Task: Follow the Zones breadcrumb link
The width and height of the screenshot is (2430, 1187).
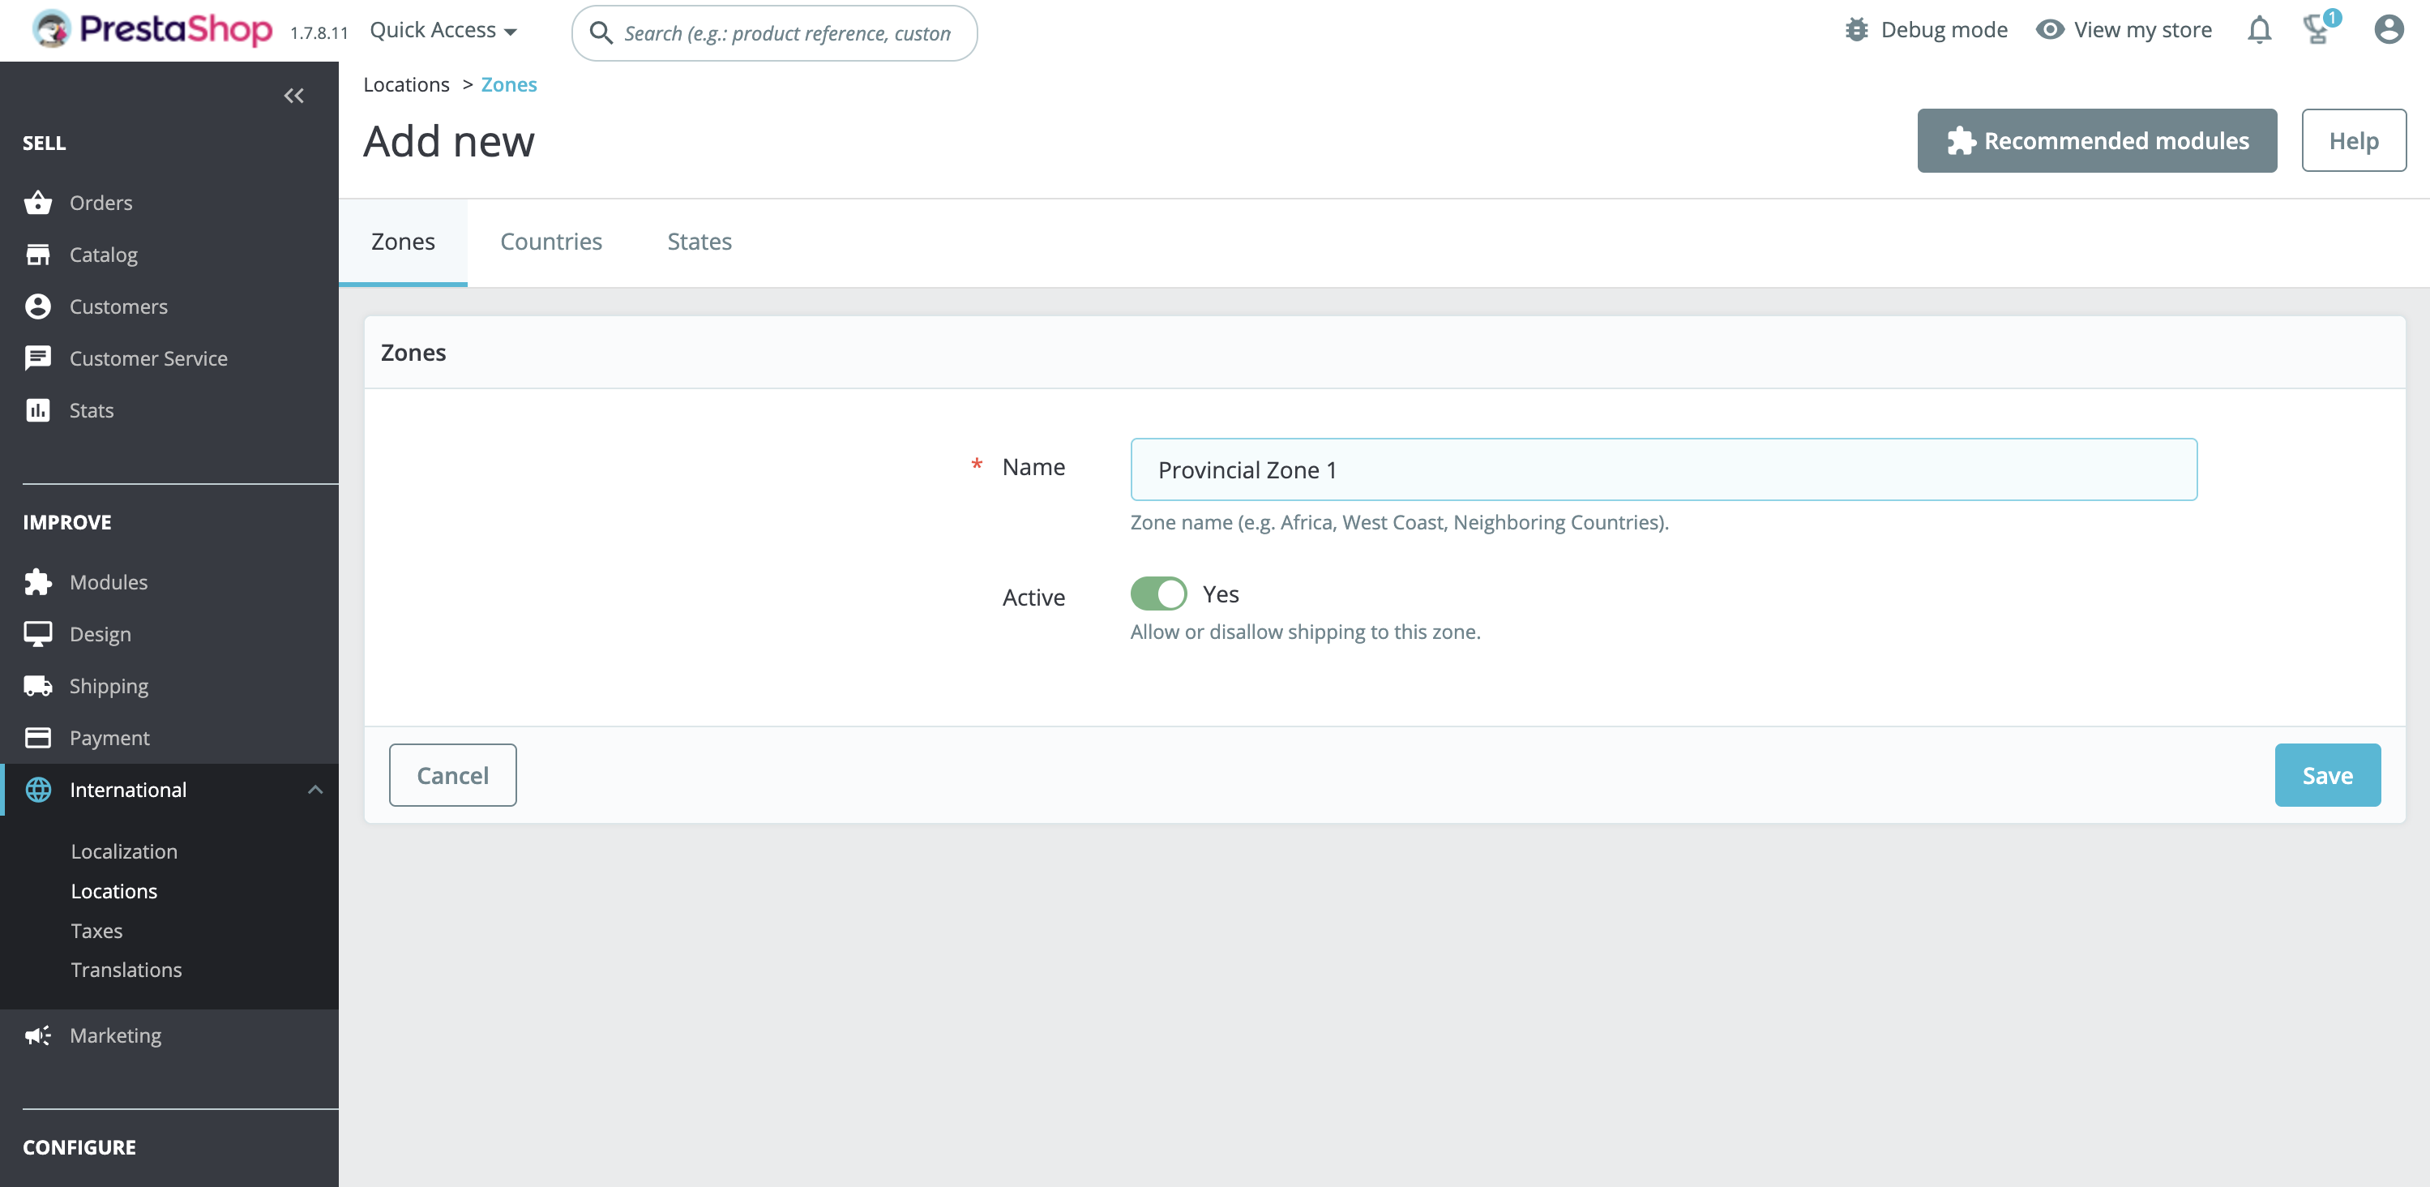Action: click(508, 84)
